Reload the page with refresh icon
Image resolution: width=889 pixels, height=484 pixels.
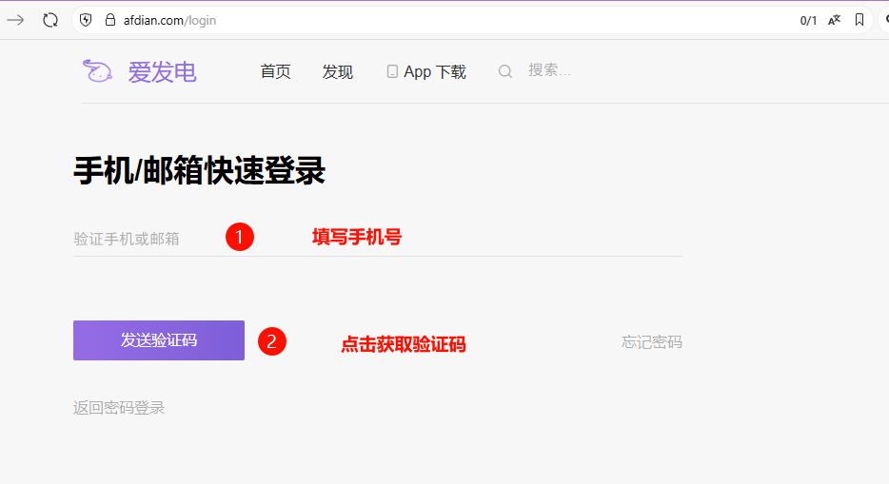point(50,20)
